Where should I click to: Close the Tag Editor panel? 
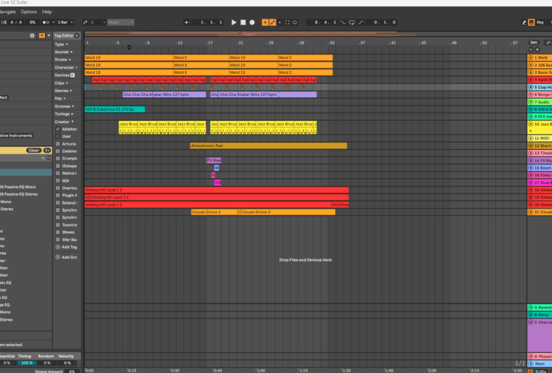77,35
